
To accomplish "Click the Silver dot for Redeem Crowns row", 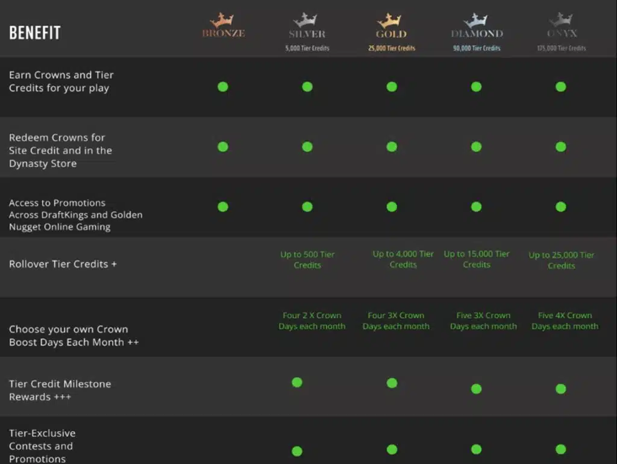I will tap(307, 147).
